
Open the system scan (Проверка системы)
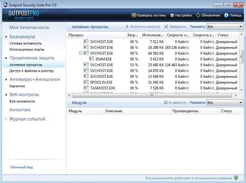coord(148,16)
